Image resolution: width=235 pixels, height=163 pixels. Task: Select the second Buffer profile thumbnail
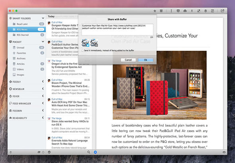[94, 43]
